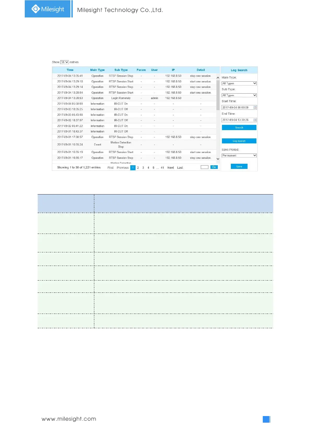This screenshot has height=439, width=311.
Task: Save the log save period setting
Action: (239, 166)
